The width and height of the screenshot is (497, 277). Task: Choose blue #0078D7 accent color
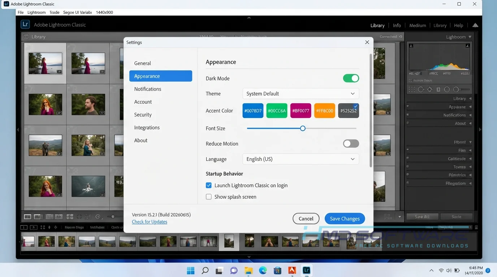[253, 111]
